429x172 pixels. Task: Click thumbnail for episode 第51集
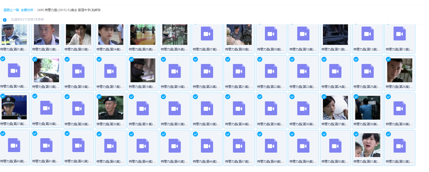[367, 145]
